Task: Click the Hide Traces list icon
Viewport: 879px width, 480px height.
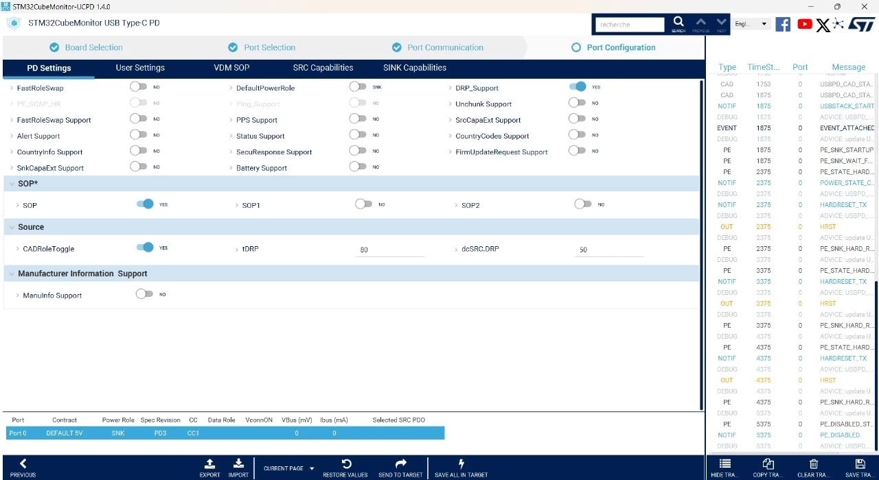Action: [x=724, y=464]
